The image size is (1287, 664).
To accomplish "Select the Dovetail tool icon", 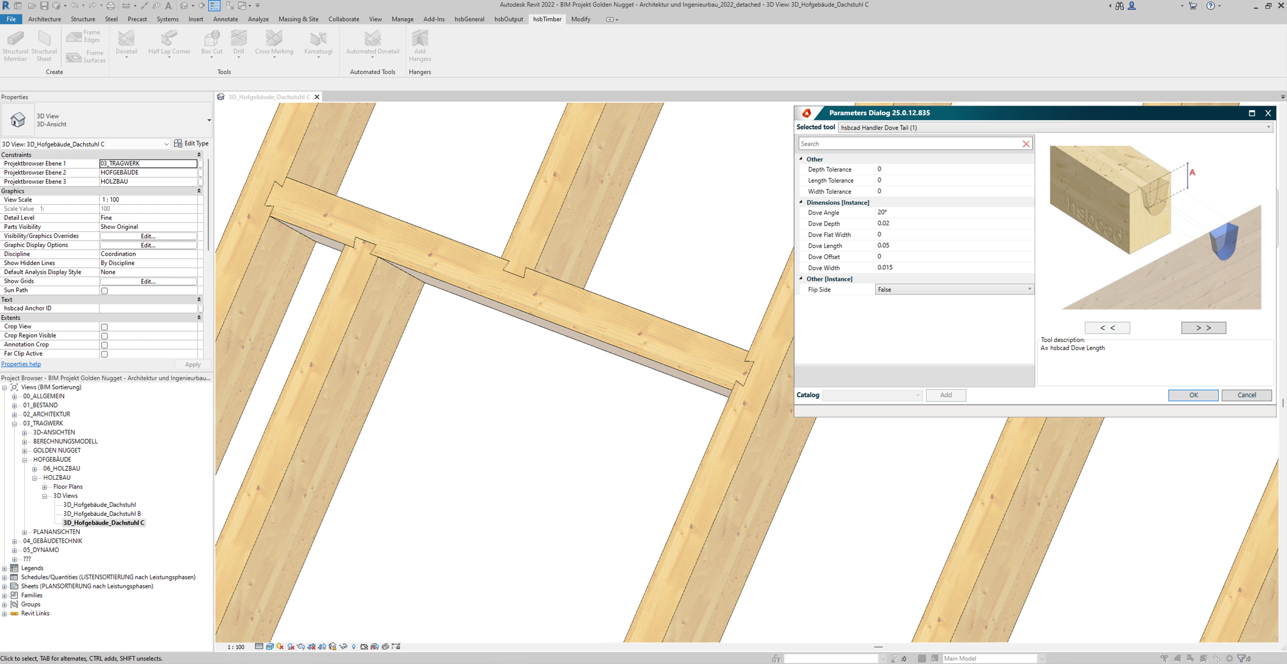I will (x=126, y=39).
